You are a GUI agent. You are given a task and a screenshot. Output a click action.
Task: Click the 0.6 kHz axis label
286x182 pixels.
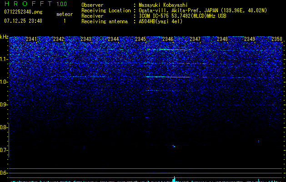tap(4, 173)
